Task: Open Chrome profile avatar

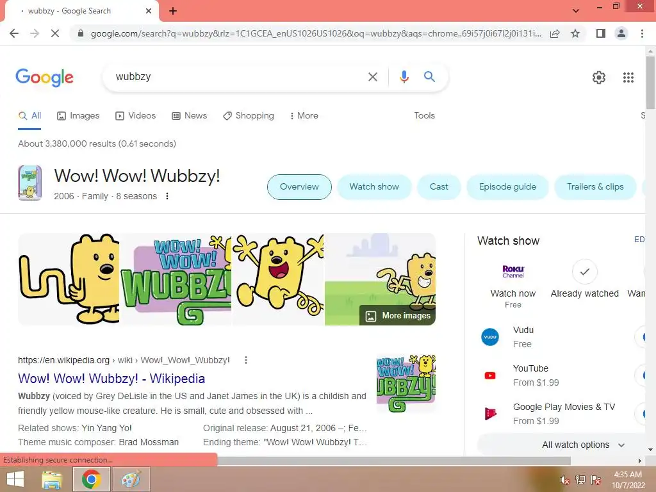Action: click(x=621, y=33)
